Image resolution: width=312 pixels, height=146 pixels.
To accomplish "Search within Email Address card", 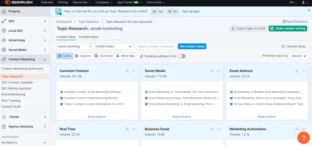I will pyautogui.click(x=297, y=71).
